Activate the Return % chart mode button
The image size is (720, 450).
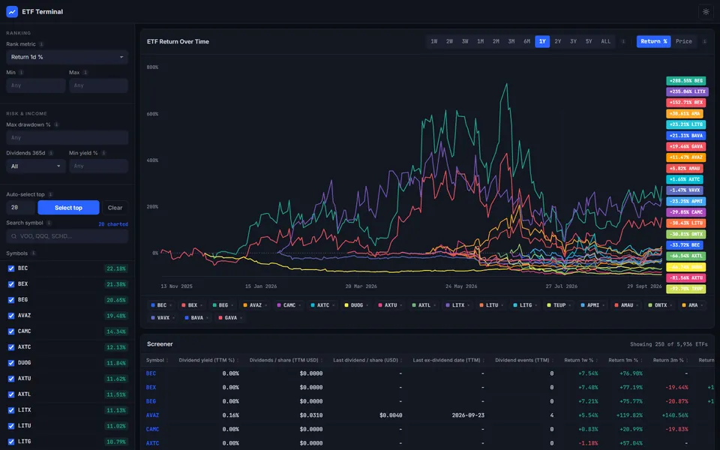pos(654,41)
